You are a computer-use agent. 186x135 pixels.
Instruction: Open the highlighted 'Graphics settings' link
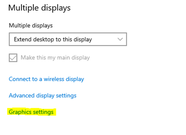(31, 112)
